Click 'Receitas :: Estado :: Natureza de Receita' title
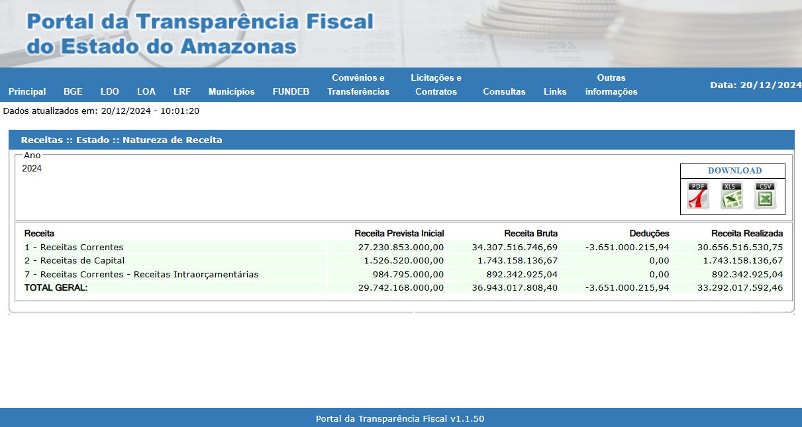 [122, 140]
